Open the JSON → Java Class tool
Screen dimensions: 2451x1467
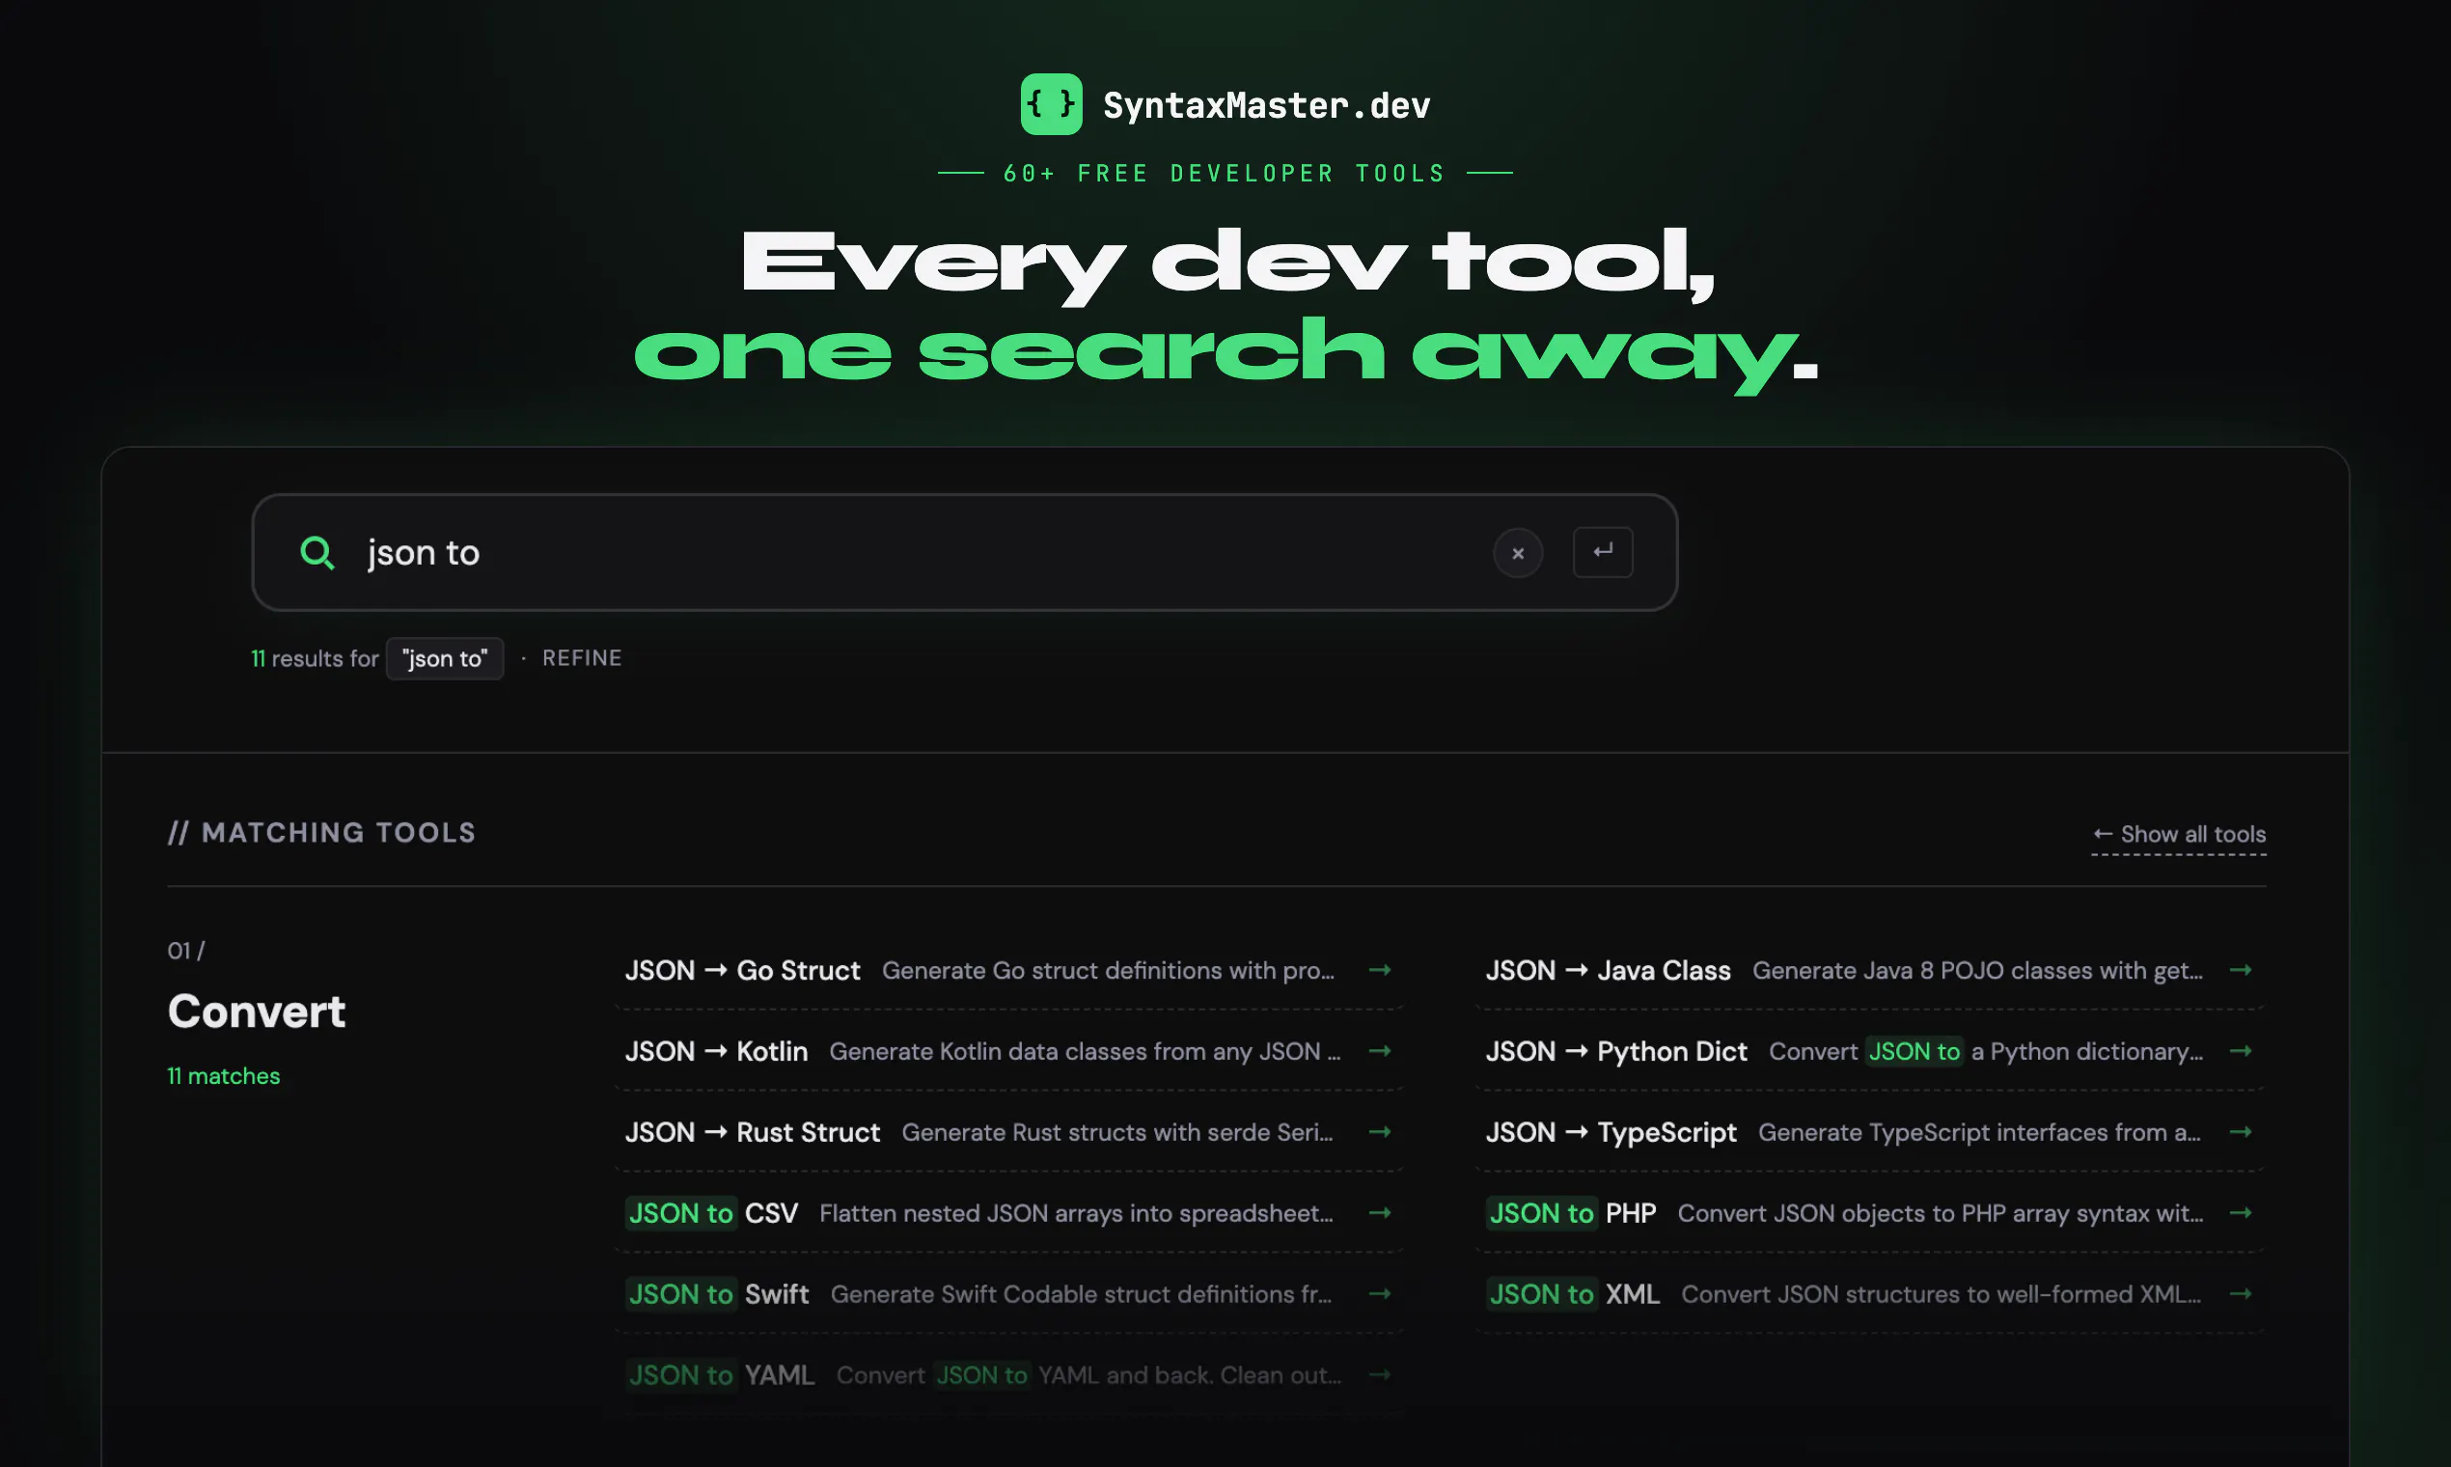point(1869,970)
